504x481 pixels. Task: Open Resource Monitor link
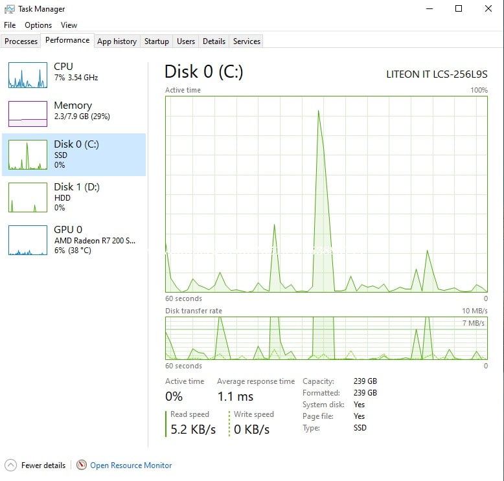pos(131,465)
